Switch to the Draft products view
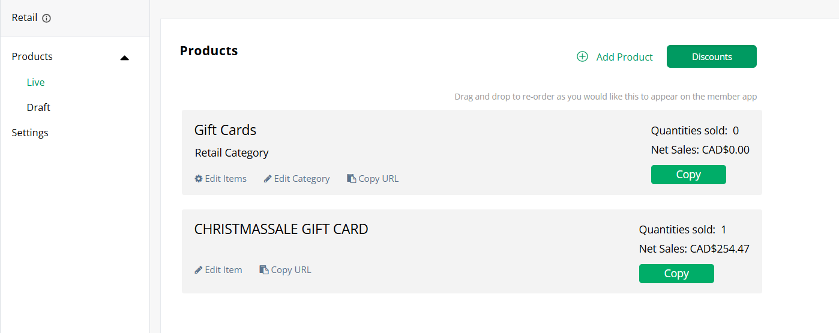This screenshot has height=333, width=839. click(38, 107)
